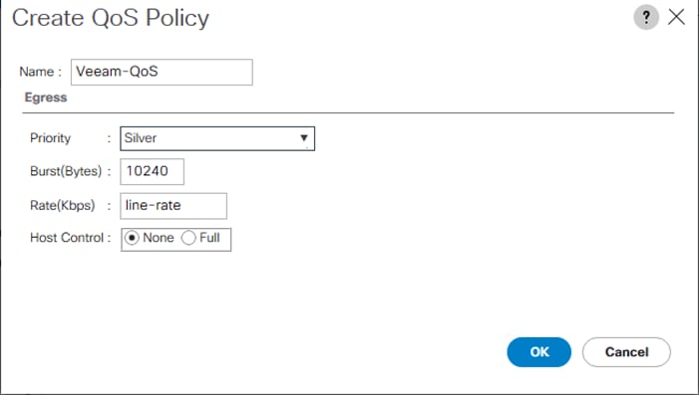Click the Burst(Bytes) field with 10240
Screen dimensions: 699x395
(152, 171)
